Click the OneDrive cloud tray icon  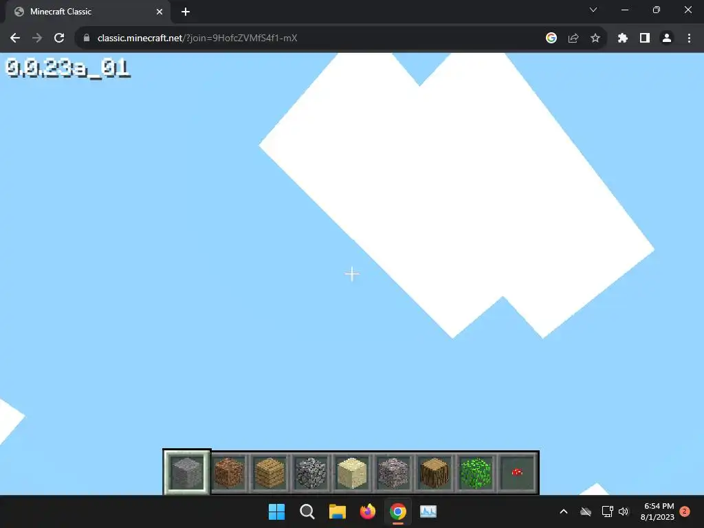[586, 511]
